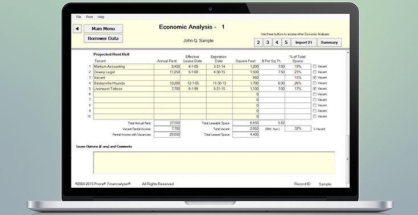The image size is (418, 215).
Task: Switch to Economic Analysis 4
Action: pos(277,43)
